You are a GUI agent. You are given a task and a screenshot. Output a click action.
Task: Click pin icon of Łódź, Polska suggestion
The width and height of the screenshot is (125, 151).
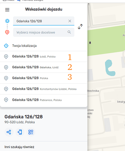pyautogui.click(x=6, y=56)
